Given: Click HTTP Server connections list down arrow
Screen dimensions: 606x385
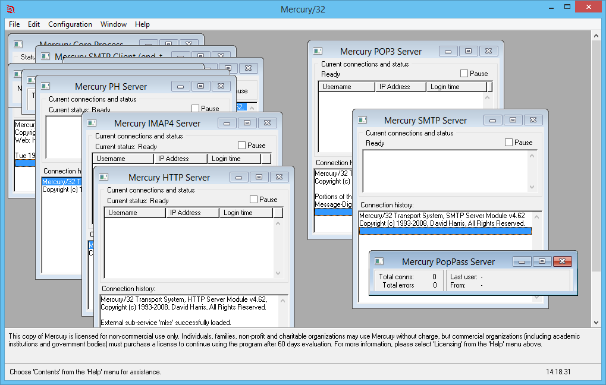Looking at the screenshot, I should (278, 273).
